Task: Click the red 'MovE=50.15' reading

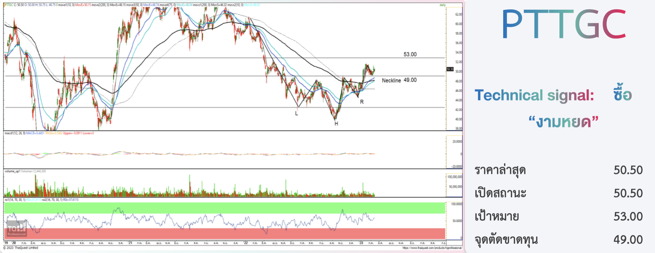Action: pos(83,5)
